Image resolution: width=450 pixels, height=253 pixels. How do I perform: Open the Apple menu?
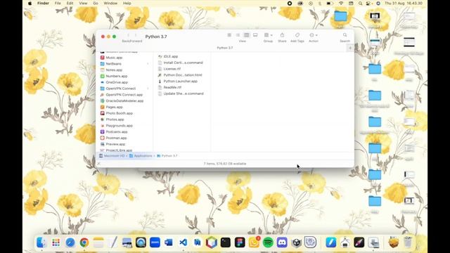(x=30, y=3)
